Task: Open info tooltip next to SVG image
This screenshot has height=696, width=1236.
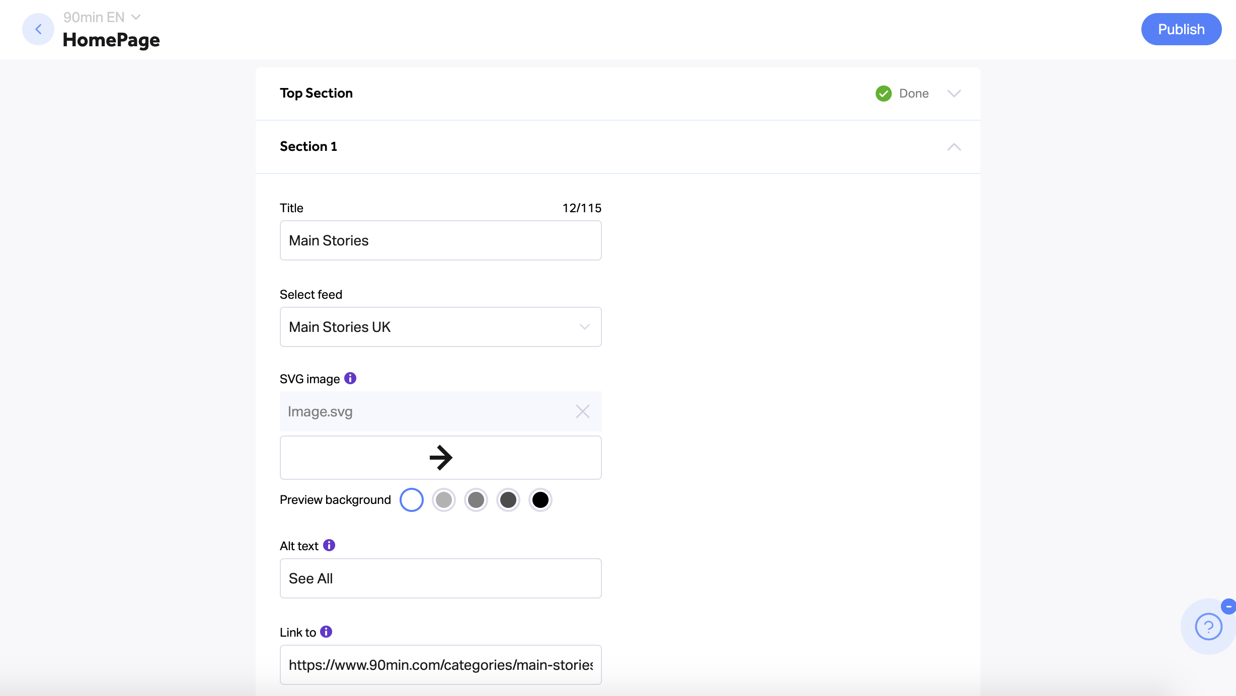Action: [x=350, y=378]
